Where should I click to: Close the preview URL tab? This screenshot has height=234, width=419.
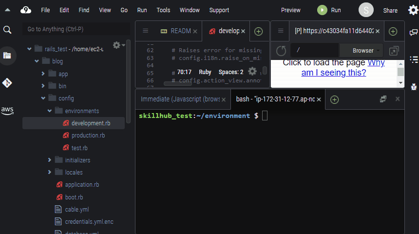coord(377,31)
